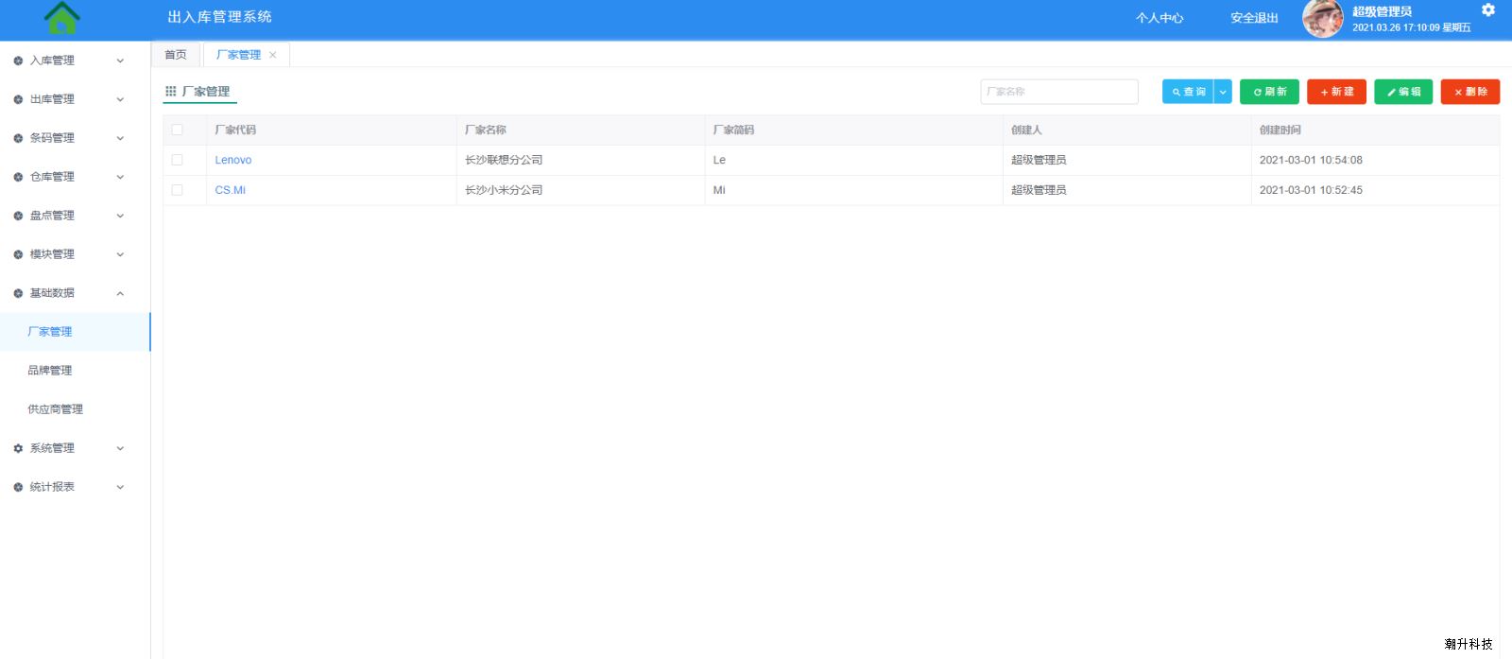Click the 基础数据 sidebar icon
1512x659 pixels.
pos(18,293)
